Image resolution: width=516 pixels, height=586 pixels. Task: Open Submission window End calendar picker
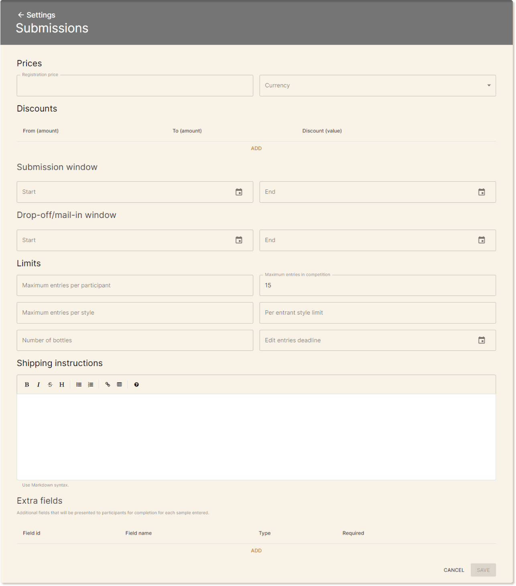tap(481, 192)
